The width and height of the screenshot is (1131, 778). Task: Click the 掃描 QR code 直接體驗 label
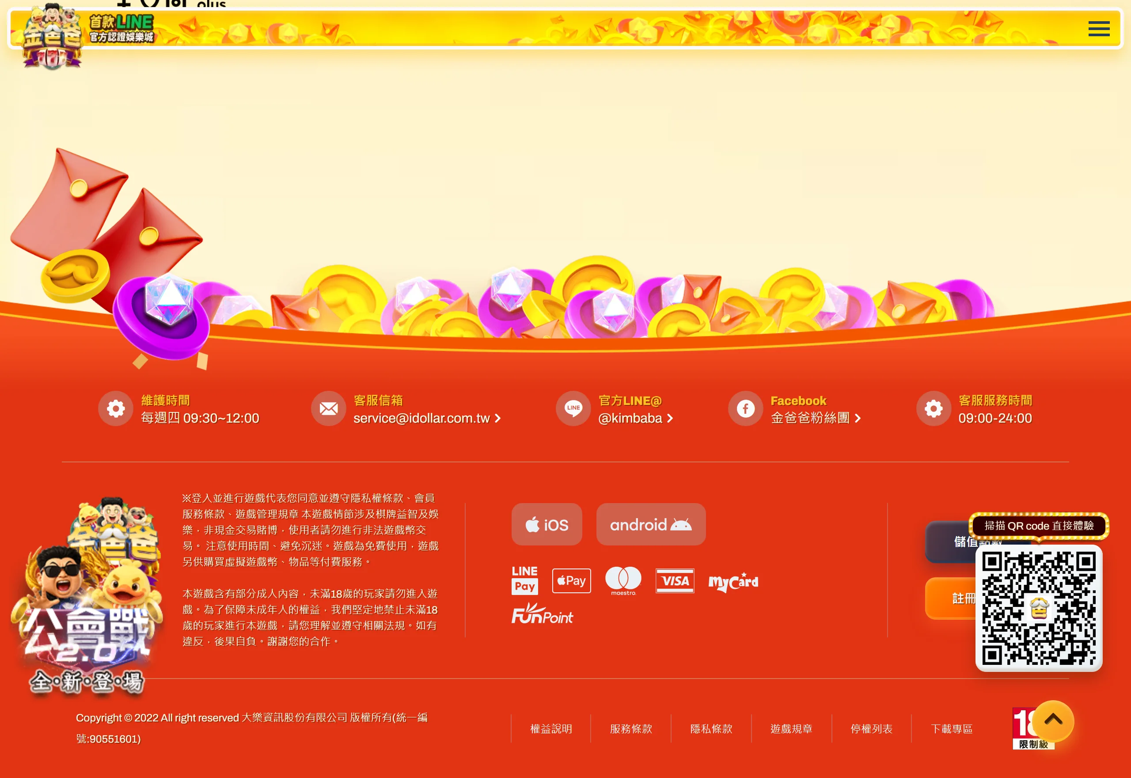(x=1039, y=526)
